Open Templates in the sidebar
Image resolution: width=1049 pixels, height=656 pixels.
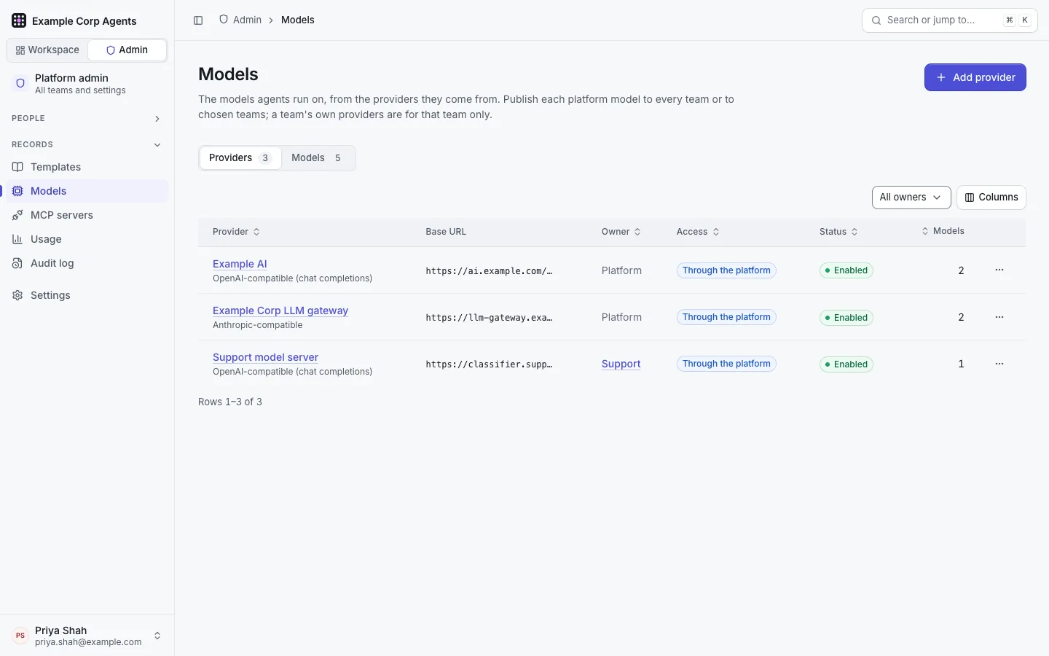pos(87,167)
